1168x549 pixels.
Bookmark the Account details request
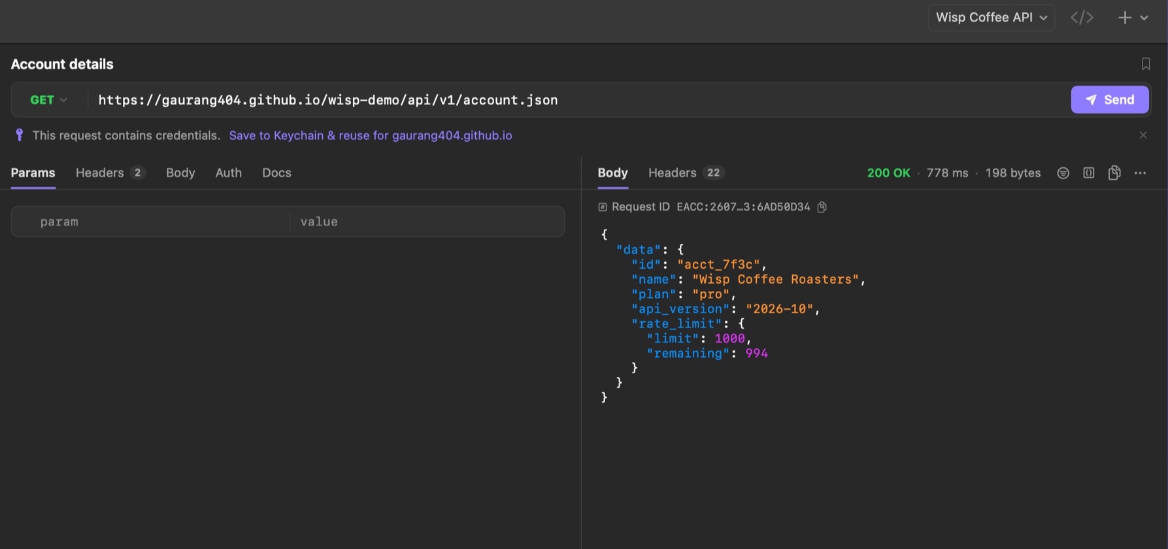click(1145, 64)
